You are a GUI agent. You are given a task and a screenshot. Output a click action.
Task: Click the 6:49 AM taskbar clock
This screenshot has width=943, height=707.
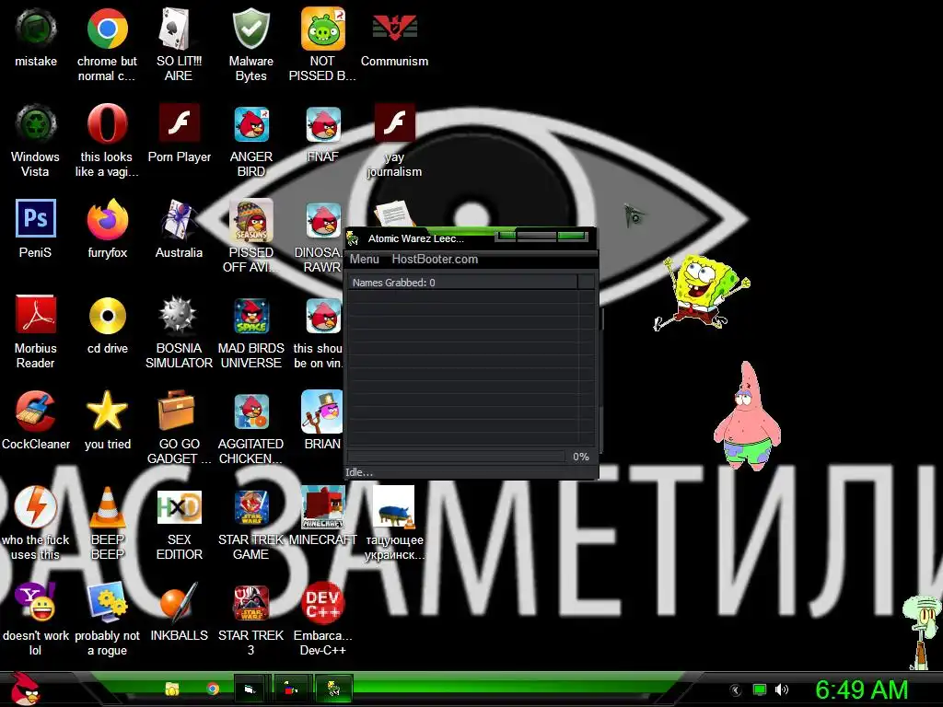point(861,690)
